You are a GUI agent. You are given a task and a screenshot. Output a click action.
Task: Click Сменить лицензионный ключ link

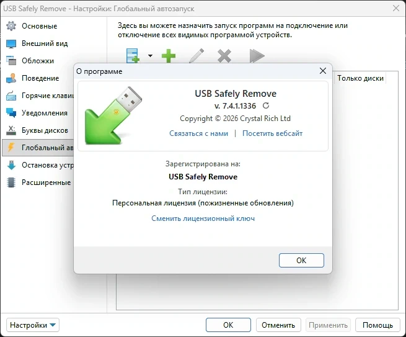coord(203,218)
